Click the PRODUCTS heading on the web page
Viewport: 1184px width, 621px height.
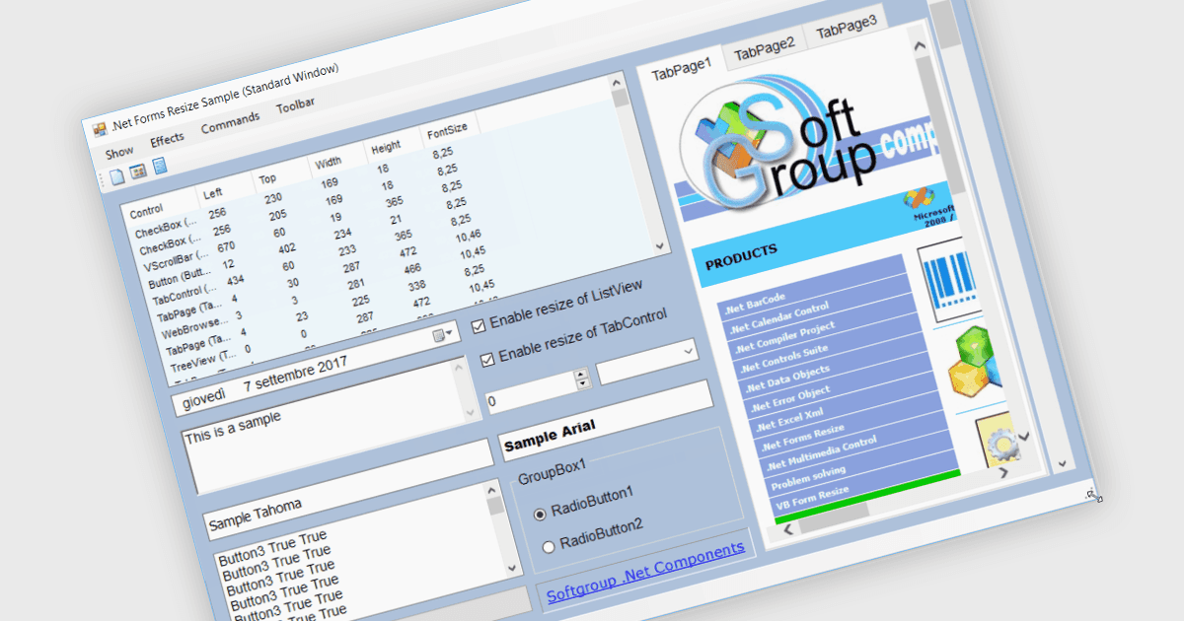coord(741,259)
